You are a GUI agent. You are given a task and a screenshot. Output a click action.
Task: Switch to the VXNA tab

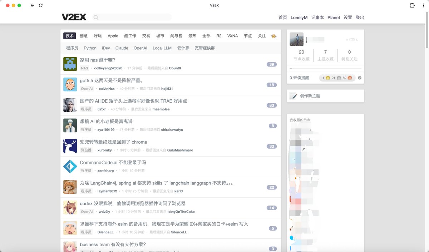point(232,36)
